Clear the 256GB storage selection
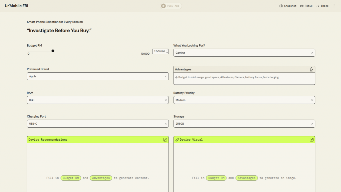This screenshot has height=192, width=341. pos(312,124)
